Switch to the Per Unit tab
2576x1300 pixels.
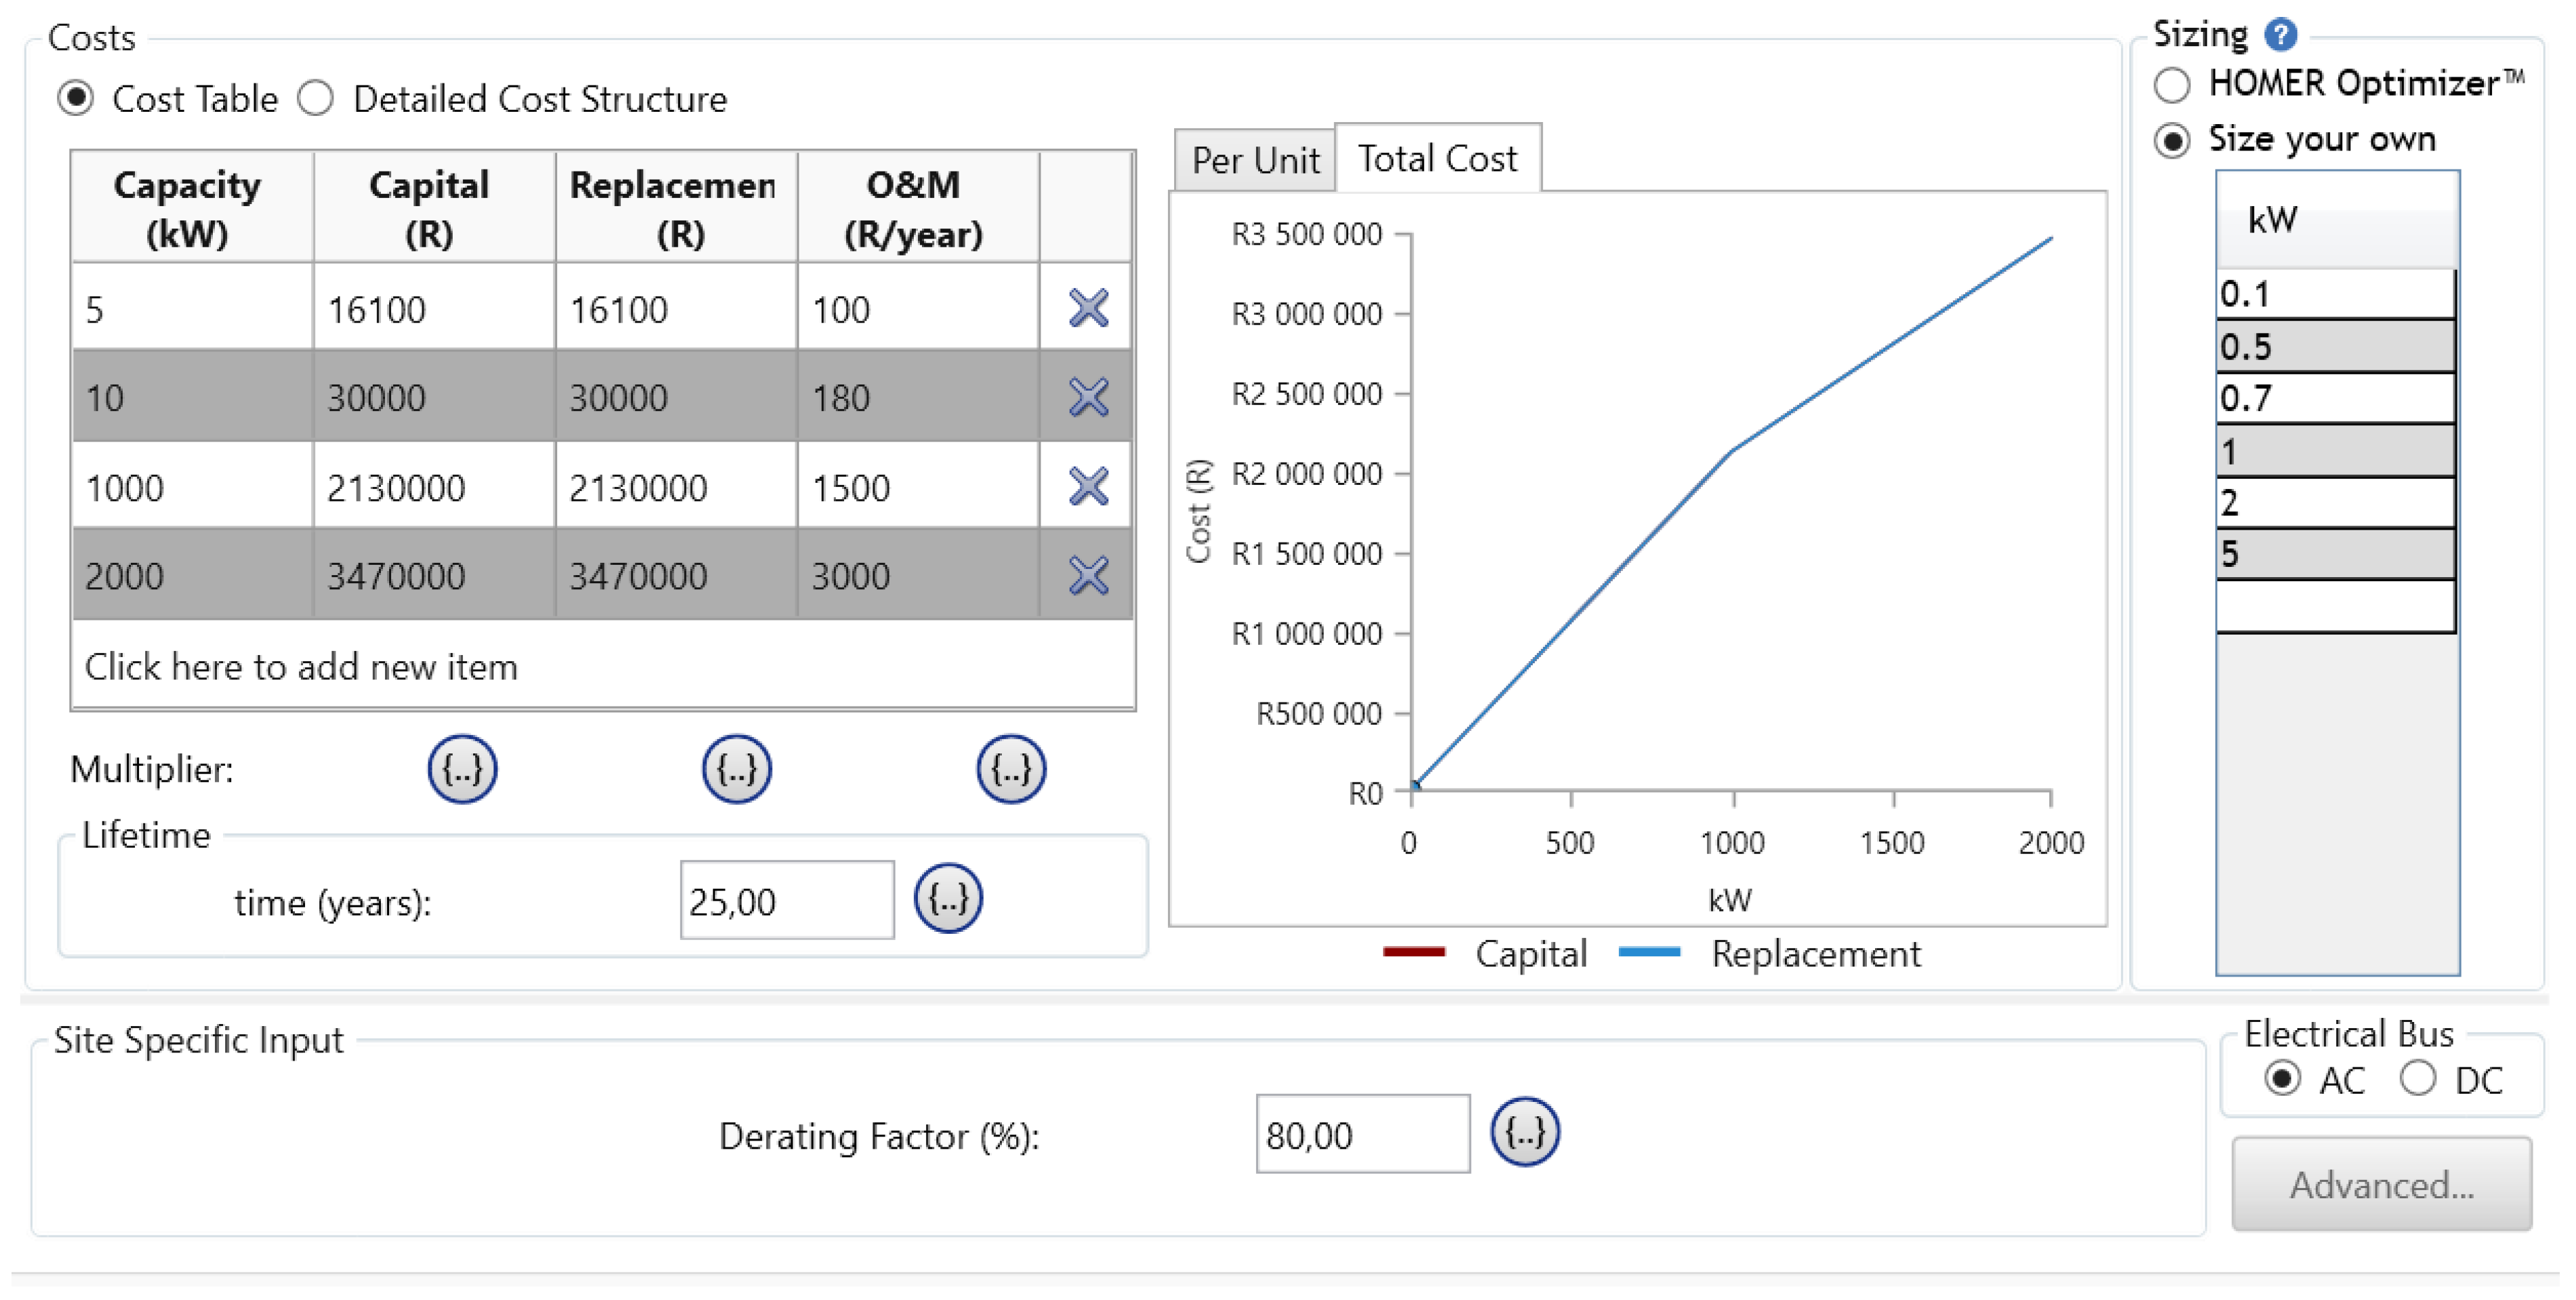[1254, 160]
